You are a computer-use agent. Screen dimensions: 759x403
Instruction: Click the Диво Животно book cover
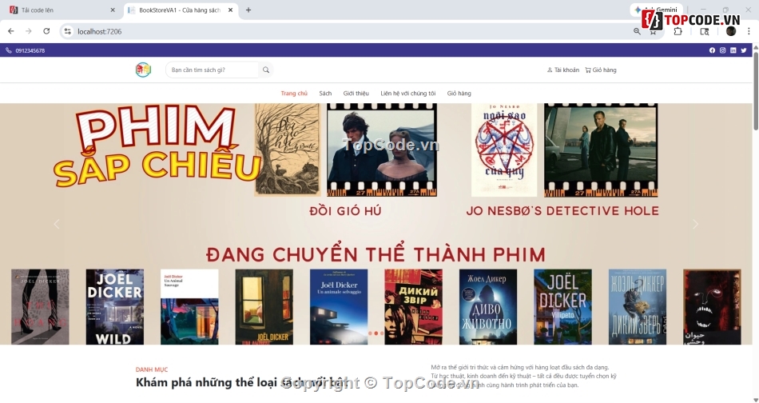point(488,306)
